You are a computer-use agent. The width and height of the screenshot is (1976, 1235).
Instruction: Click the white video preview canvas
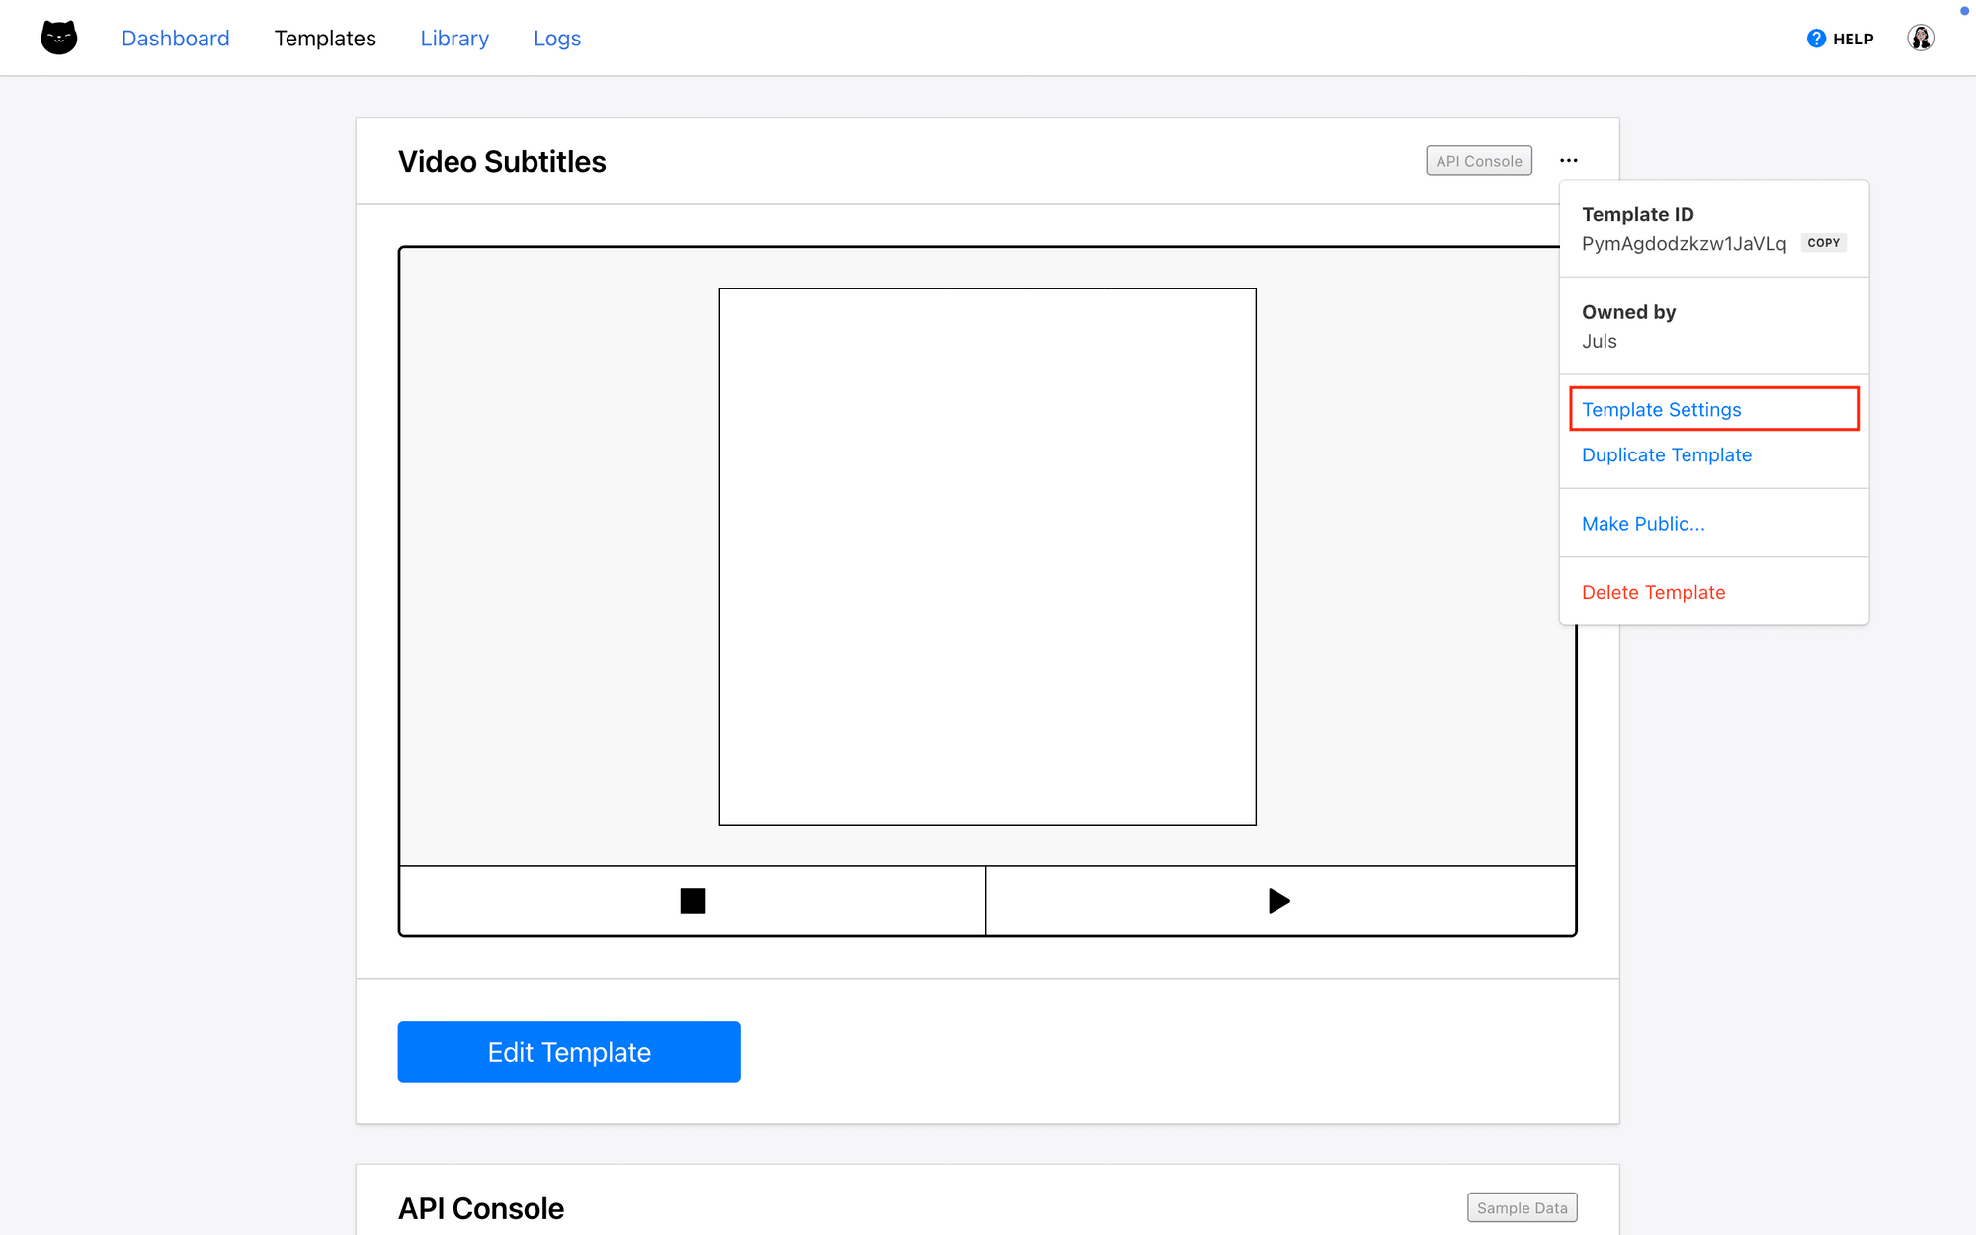[987, 555]
